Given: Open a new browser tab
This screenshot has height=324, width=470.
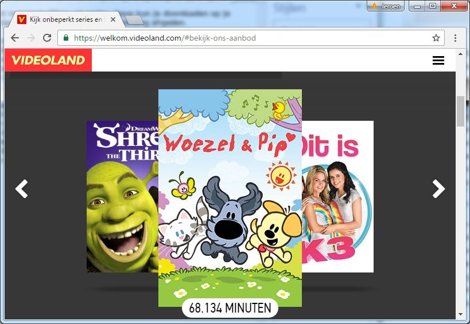Looking at the screenshot, I should [134, 20].
